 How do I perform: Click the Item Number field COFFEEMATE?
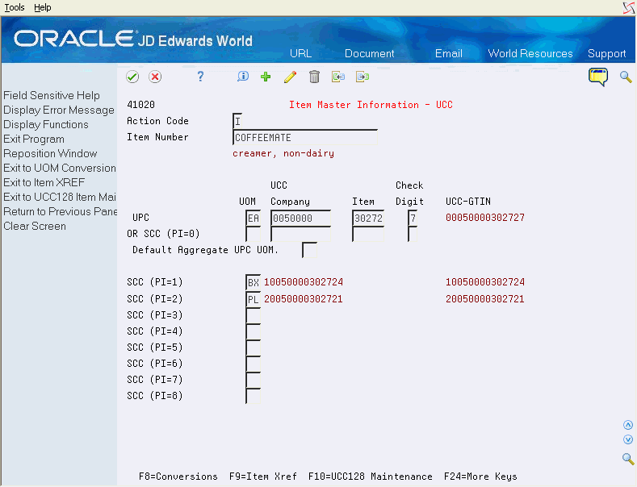tap(305, 138)
